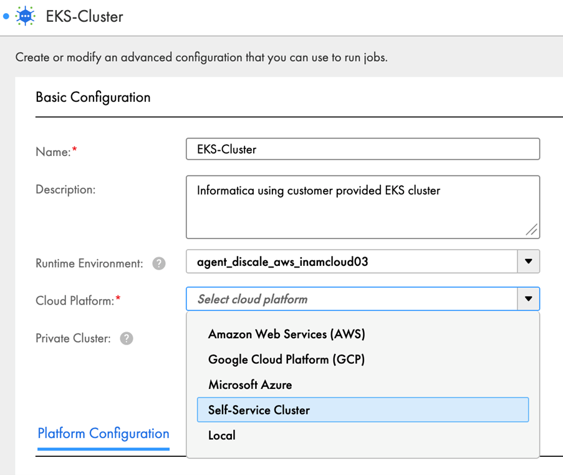Expand the Runtime Environment dropdown arrow
Viewport: 563px width, 475px height.
(528, 262)
